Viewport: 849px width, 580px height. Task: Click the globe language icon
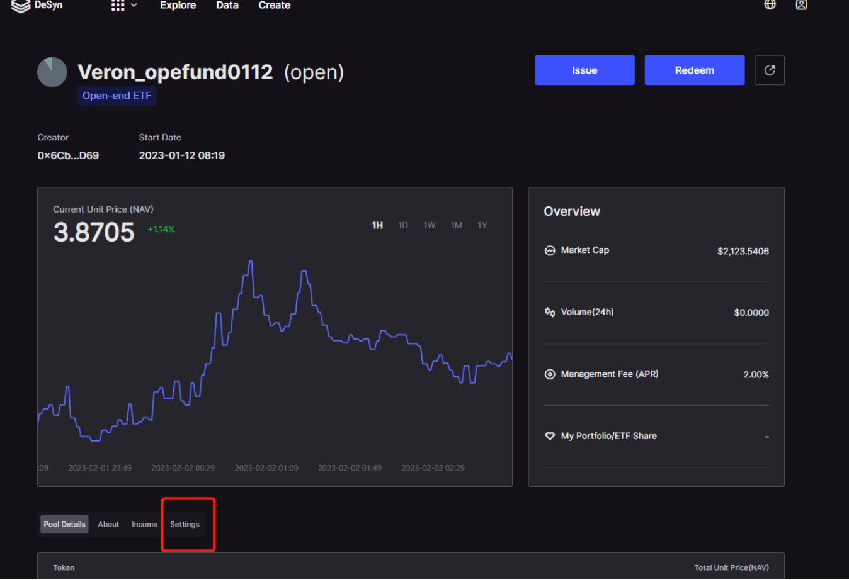[x=770, y=5]
